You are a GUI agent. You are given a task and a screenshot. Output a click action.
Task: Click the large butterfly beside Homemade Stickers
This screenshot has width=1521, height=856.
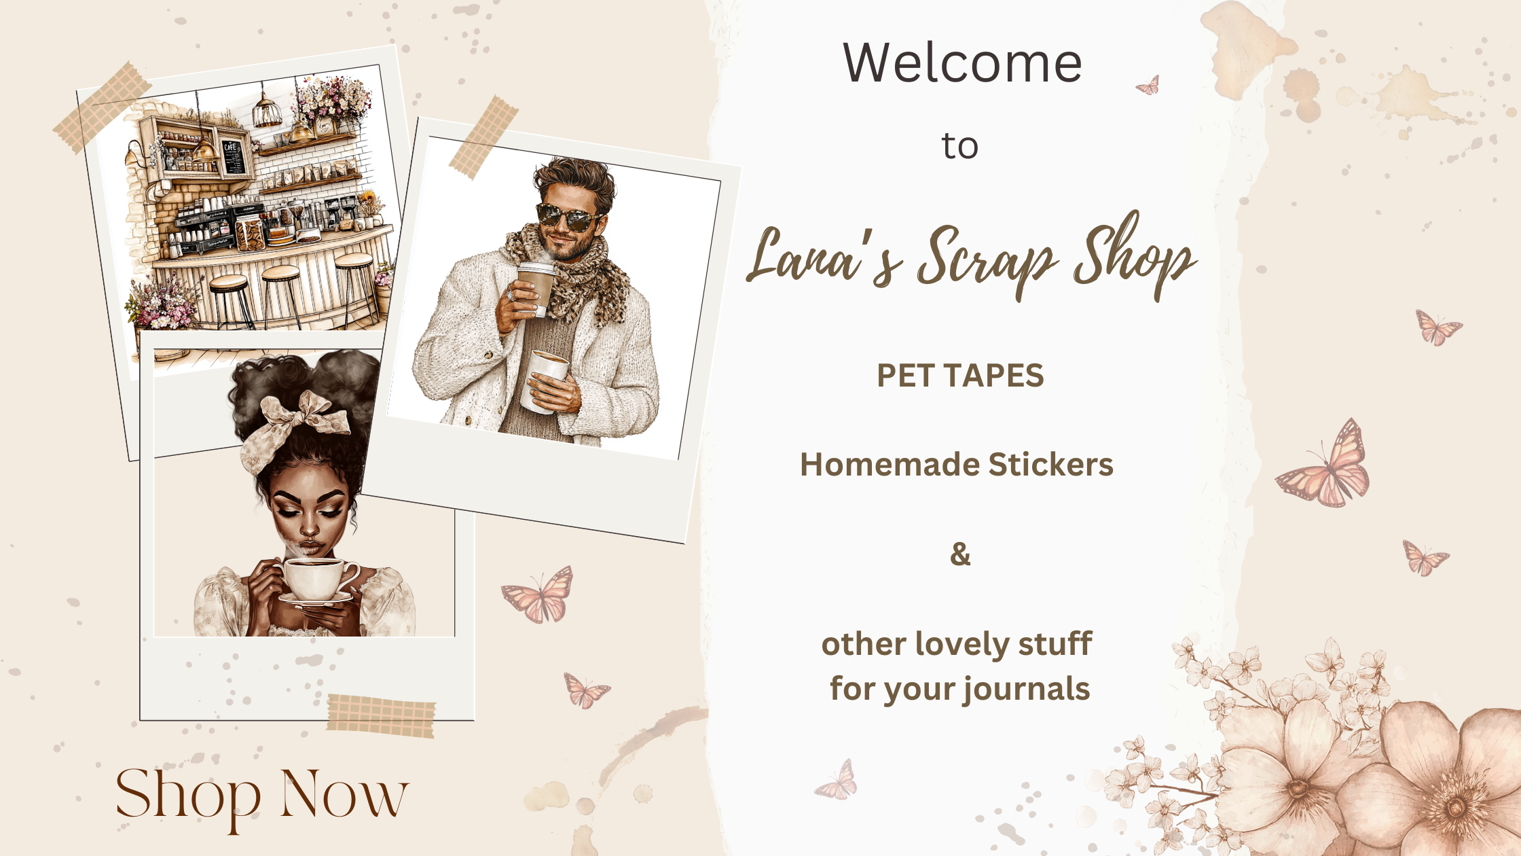coord(1324,465)
